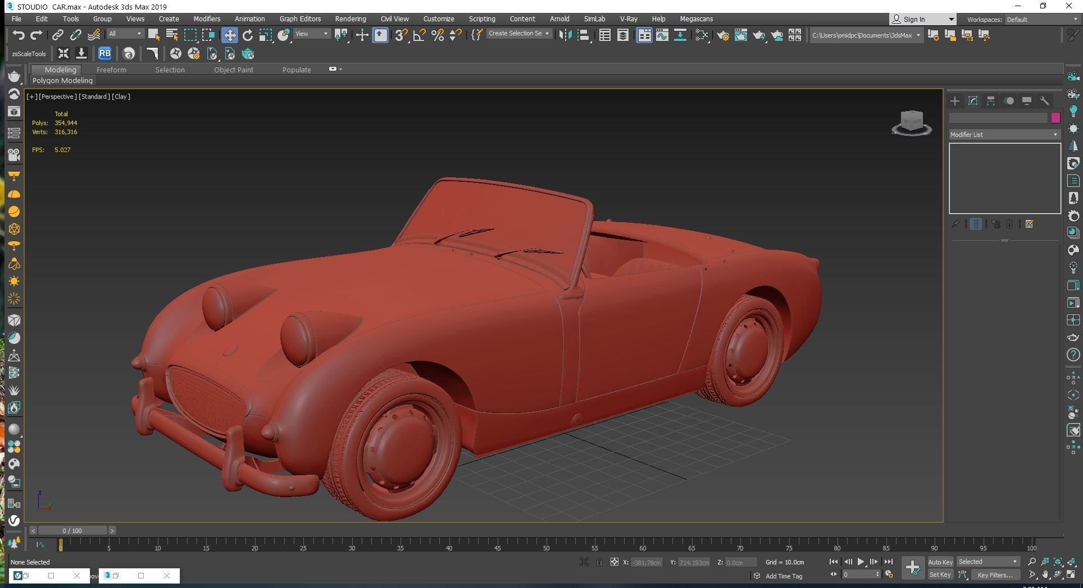Select the Select and Link tool
This screenshot has height=588, width=1083.
point(57,35)
